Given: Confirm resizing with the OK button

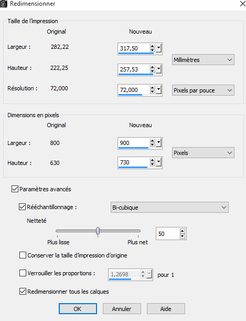Looking at the screenshot, I should point(78,309).
